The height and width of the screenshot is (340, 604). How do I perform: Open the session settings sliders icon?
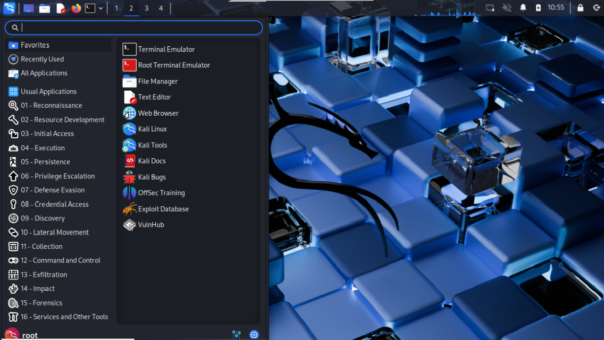(x=236, y=334)
